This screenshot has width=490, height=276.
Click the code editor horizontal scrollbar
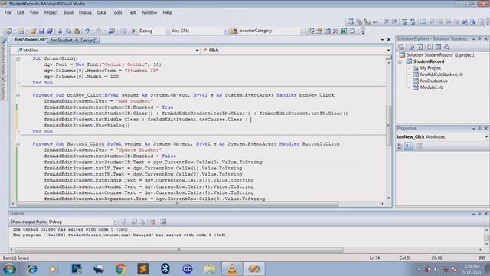pos(178,204)
